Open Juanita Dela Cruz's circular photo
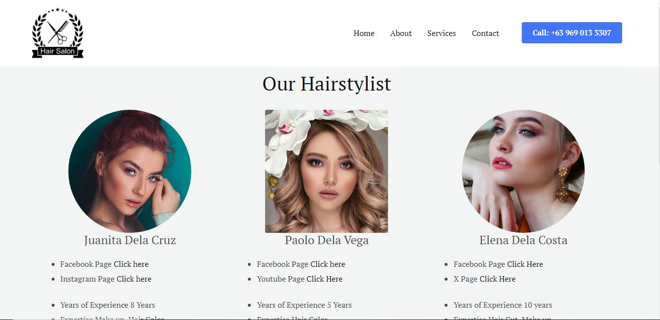Screen dimensions: 660x320 [x=130, y=171]
